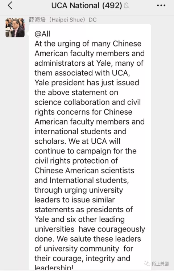Open chat info via three-dots icon

(161, 6)
